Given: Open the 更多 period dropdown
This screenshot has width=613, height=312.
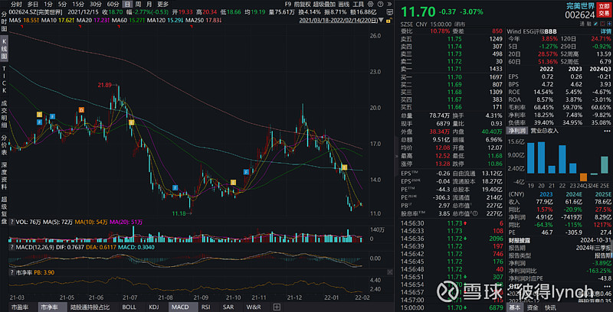Looking at the screenshot, I should click(x=163, y=5).
